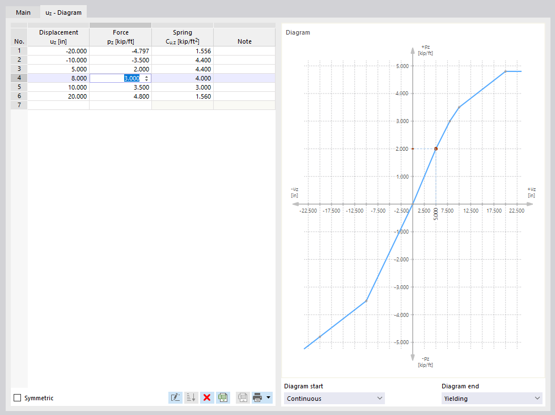
Task: Delete all entries with the red X icon
Action: tap(207, 397)
